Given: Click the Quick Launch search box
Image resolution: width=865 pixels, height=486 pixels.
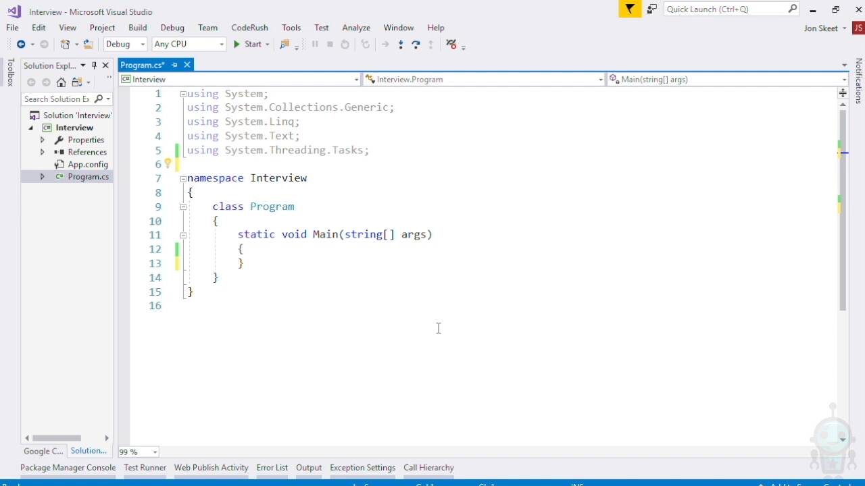Looking at the screenshot, I should [x=724, y=9].
